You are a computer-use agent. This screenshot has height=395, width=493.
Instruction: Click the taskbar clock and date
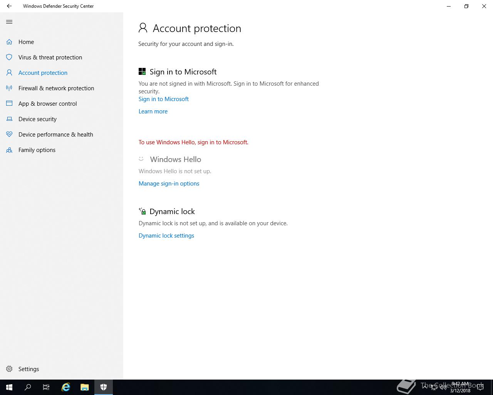pyautogui.click(x=460, y=387)
